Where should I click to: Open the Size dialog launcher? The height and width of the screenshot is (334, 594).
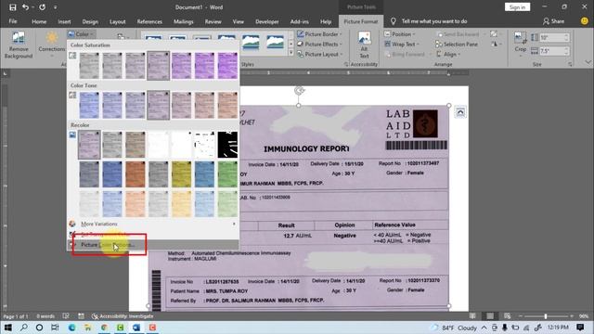(570, 65)
